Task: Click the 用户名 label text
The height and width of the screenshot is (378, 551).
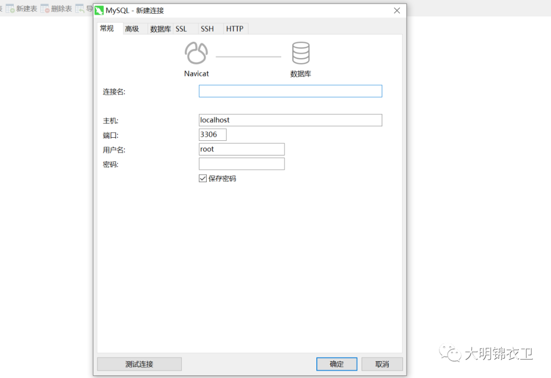Action: (x=114, y=150)
